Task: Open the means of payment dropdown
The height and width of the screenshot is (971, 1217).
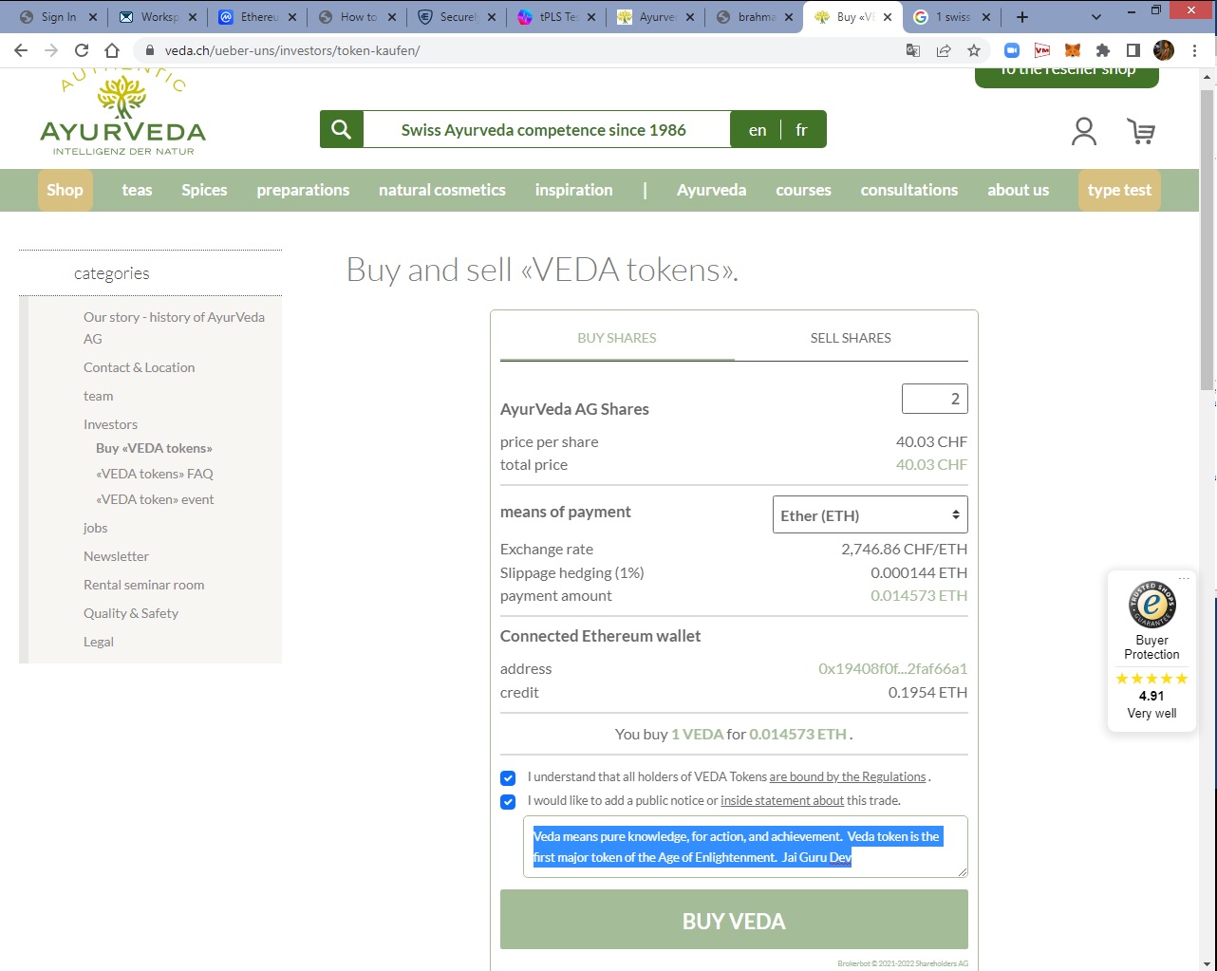Action: click(x=871, y=514)
